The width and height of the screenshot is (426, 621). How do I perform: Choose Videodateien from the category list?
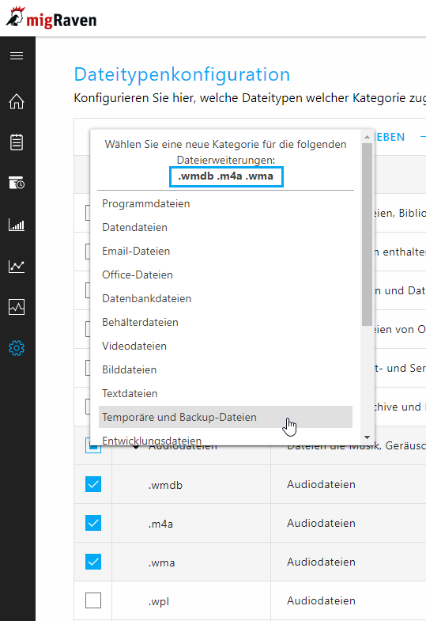(225, 346)
